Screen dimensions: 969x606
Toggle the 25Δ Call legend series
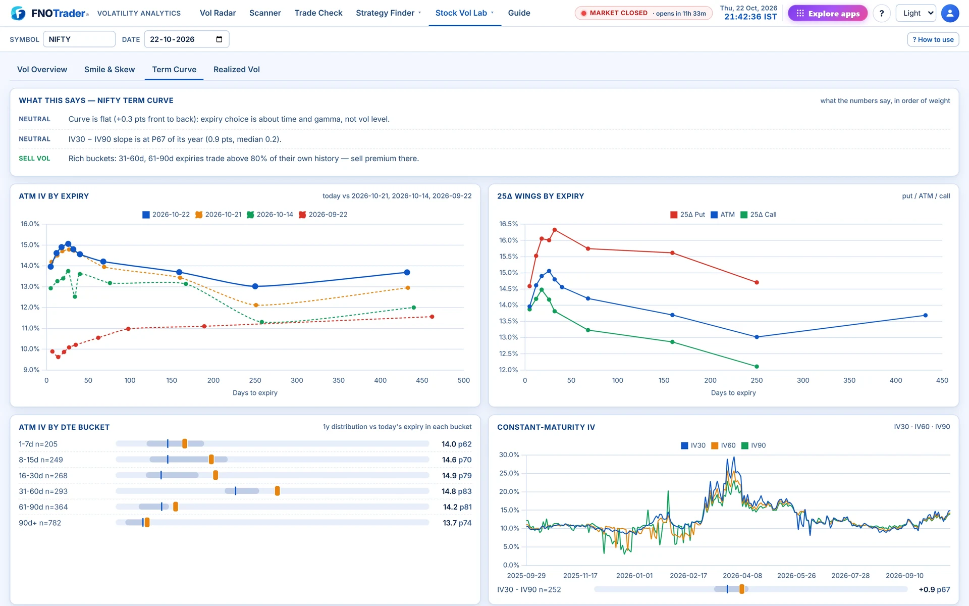click(x=758, y=215)
